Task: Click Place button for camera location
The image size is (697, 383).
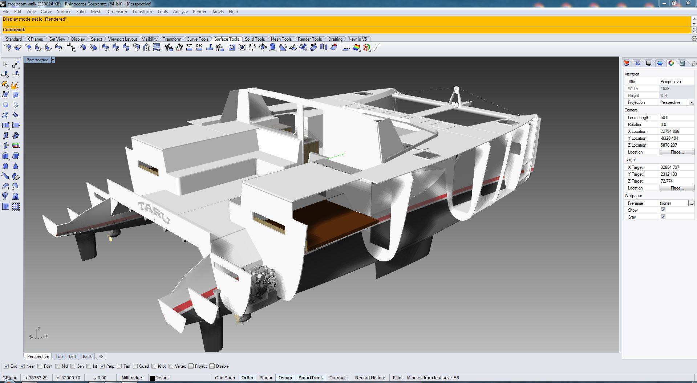Action: tap(676, 152)
